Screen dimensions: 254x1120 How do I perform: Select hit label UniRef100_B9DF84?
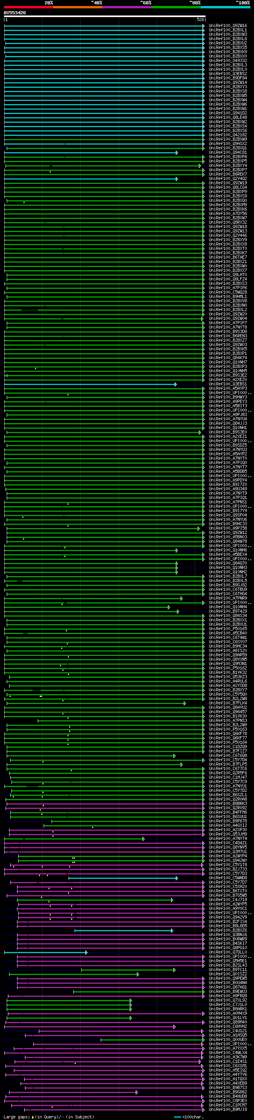[228, 78]
